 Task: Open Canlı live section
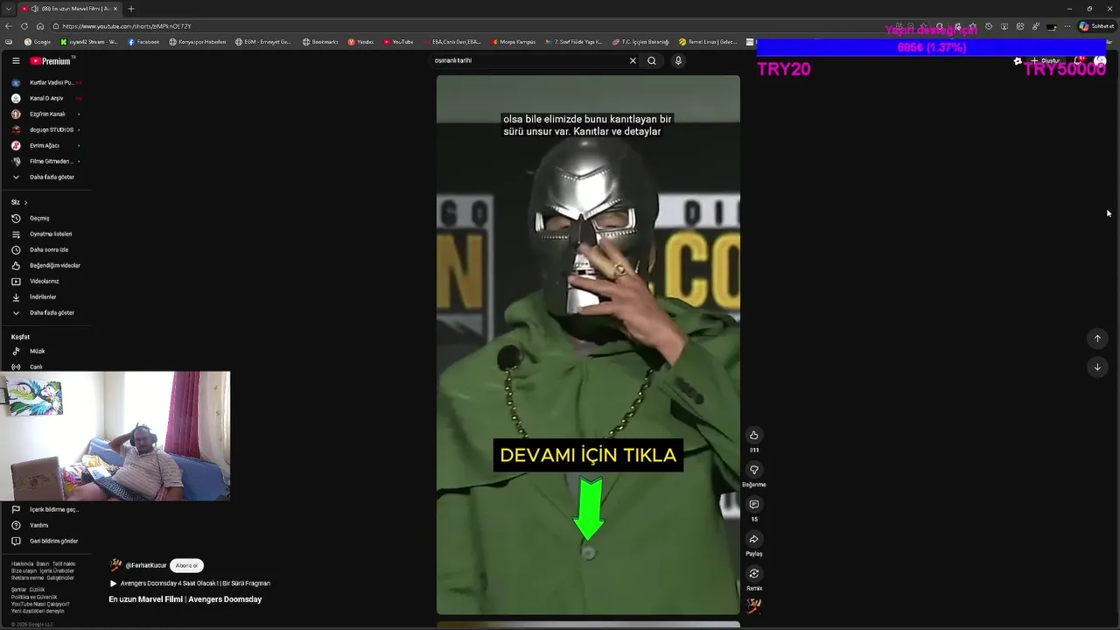coord(35,367)
